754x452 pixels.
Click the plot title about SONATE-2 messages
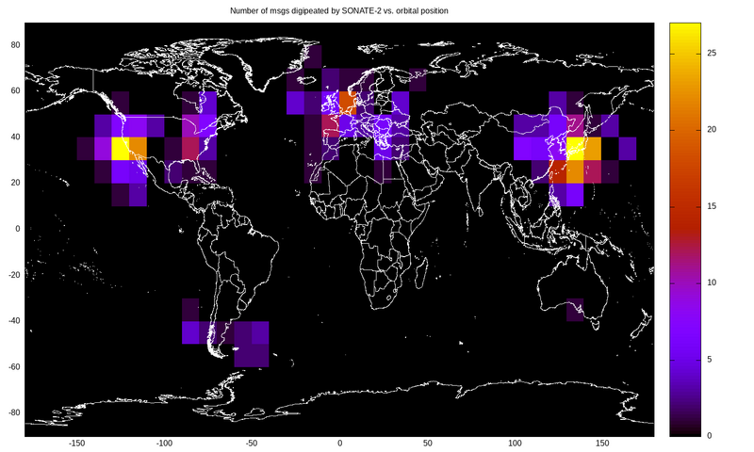338,10
